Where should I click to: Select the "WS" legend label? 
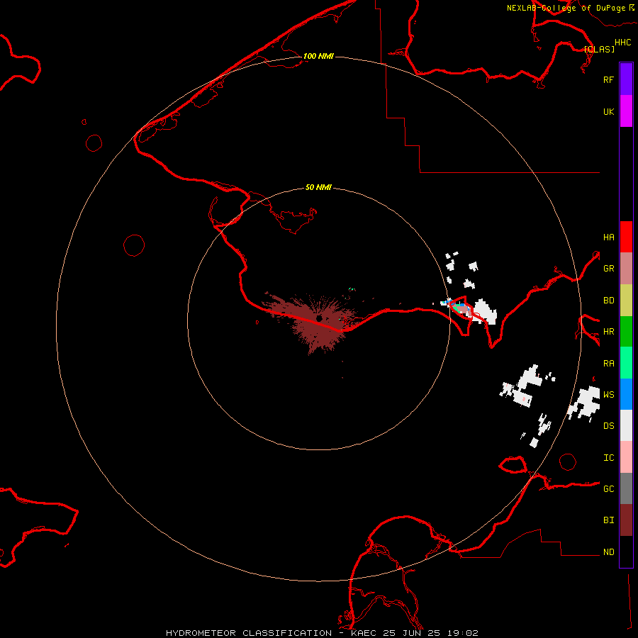click(x=608, y=395)
